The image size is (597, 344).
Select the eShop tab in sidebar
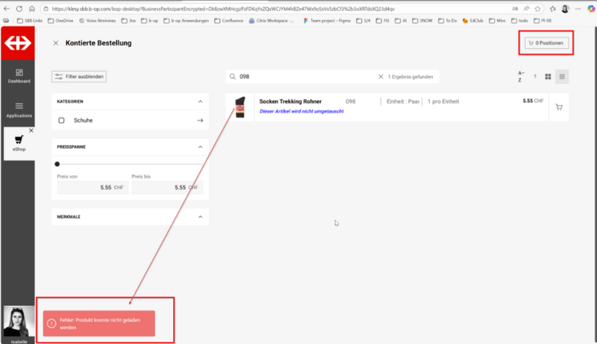click(x=19, y=143)
